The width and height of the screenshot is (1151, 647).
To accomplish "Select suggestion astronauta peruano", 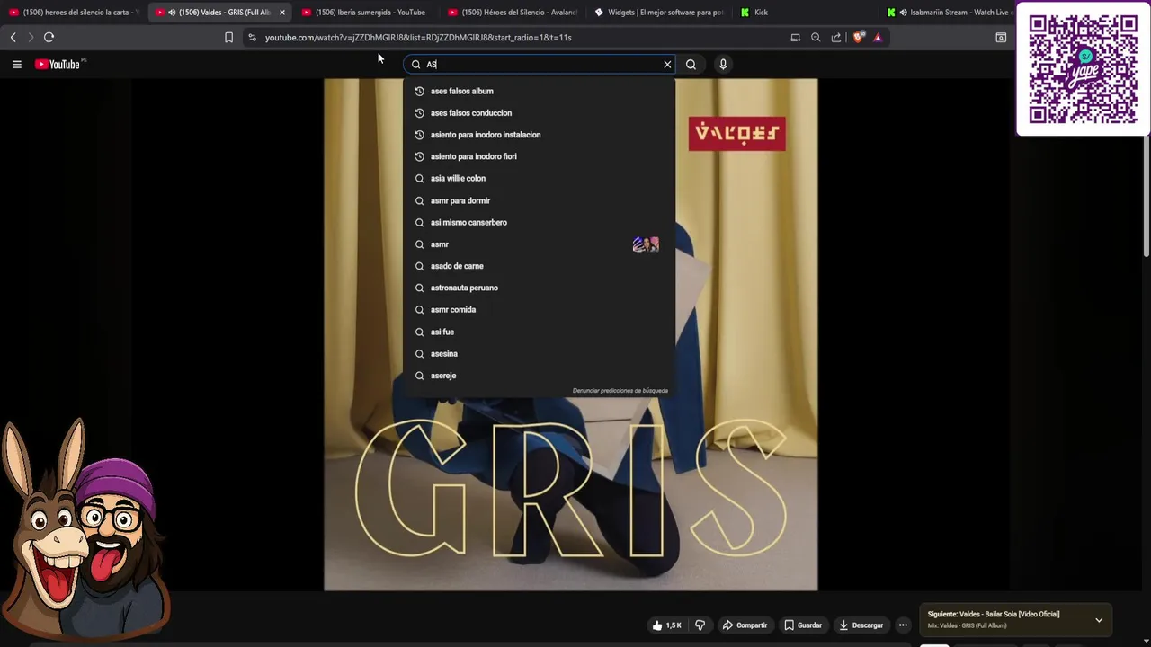I will point(540,288).
